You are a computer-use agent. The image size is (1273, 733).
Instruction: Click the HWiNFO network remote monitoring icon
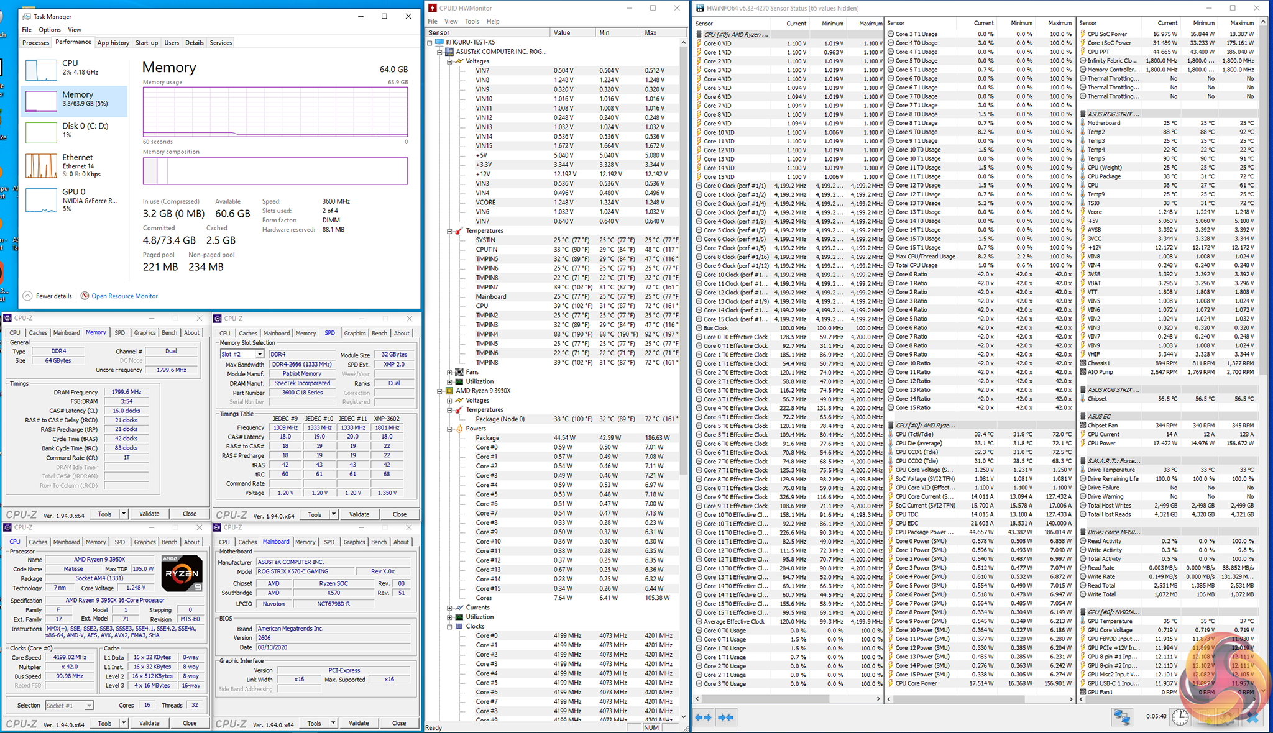1121,717
